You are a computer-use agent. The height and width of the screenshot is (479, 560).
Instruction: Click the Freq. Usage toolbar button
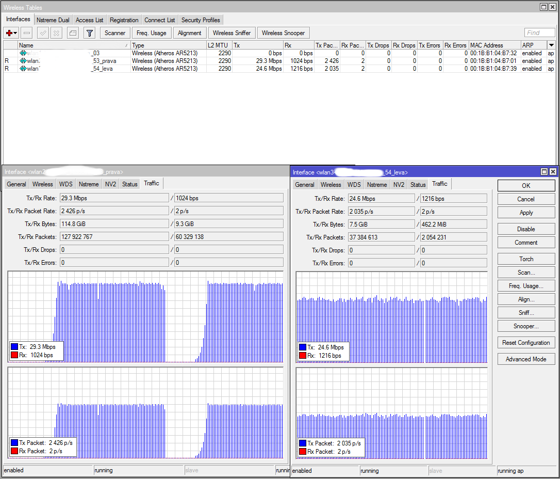[x=152, y=33]
